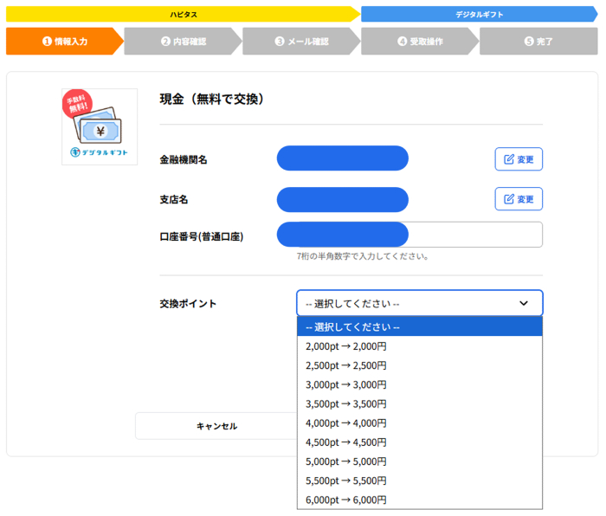Click the キャンセル button

[x=216, y=426]
